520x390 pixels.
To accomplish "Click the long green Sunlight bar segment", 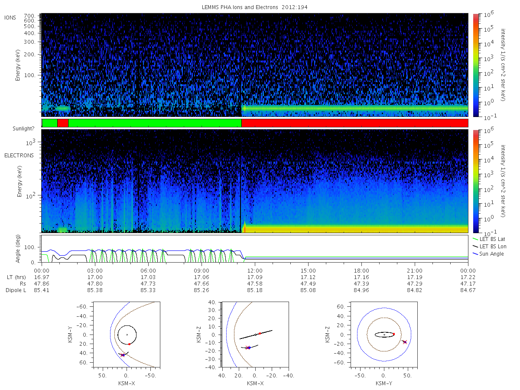I will tap(155, 123).
